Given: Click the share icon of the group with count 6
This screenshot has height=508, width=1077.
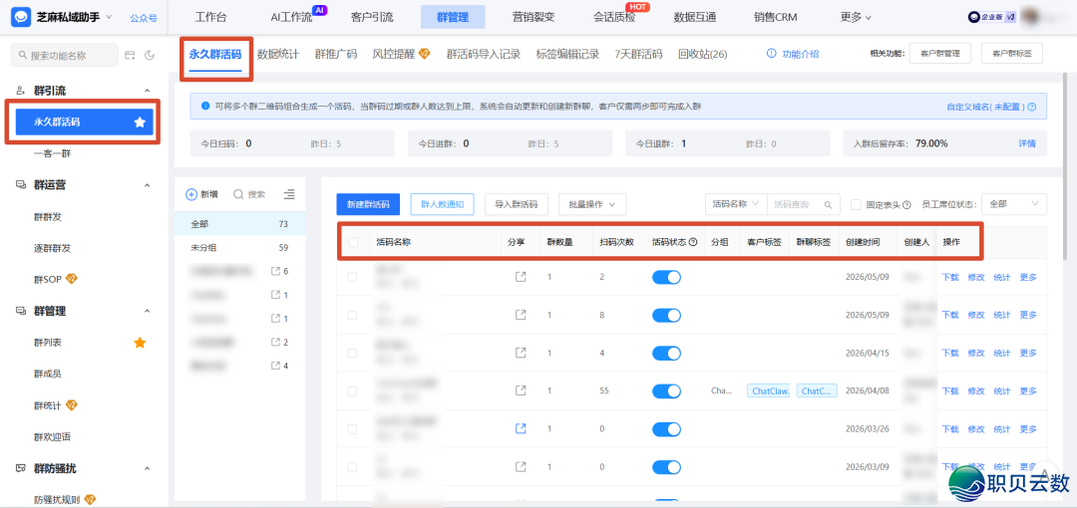Looking at the screenshot, I should pyautogui.click(x=276, y=271).
